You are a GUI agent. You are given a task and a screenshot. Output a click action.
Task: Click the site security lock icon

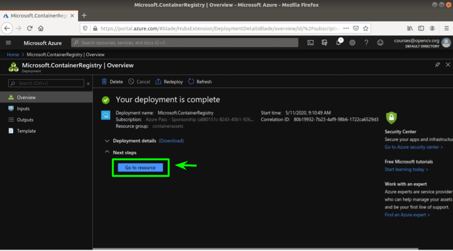95,28
